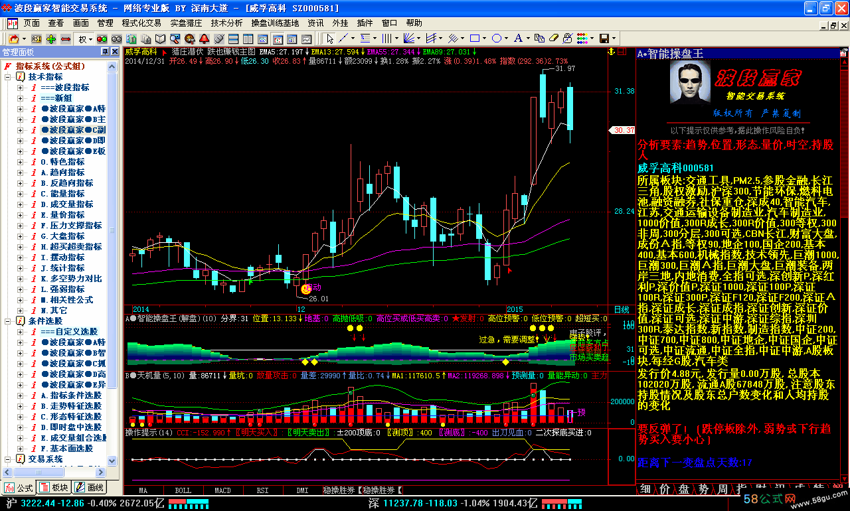Image resolution: width=850 pixels, height=511 pixels.
Task: Click the side panel scroll-right arrow
Action: pos(100,473)
